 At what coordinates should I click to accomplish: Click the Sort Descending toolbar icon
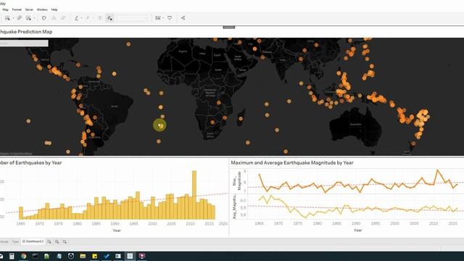[63, 18]
